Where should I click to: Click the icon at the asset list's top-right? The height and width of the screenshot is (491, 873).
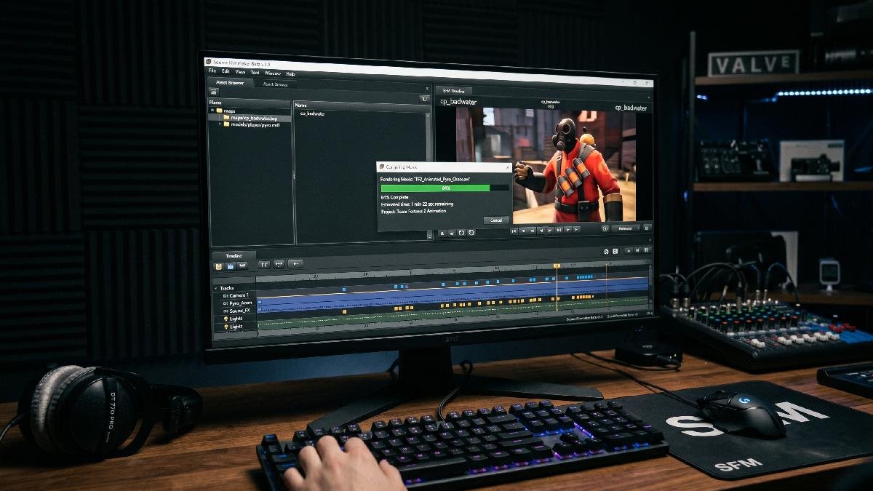click(x=425, y=98)
